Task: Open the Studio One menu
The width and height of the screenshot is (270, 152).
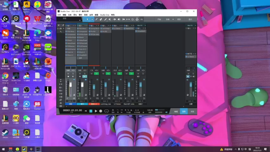Action: tap(105, 15)
